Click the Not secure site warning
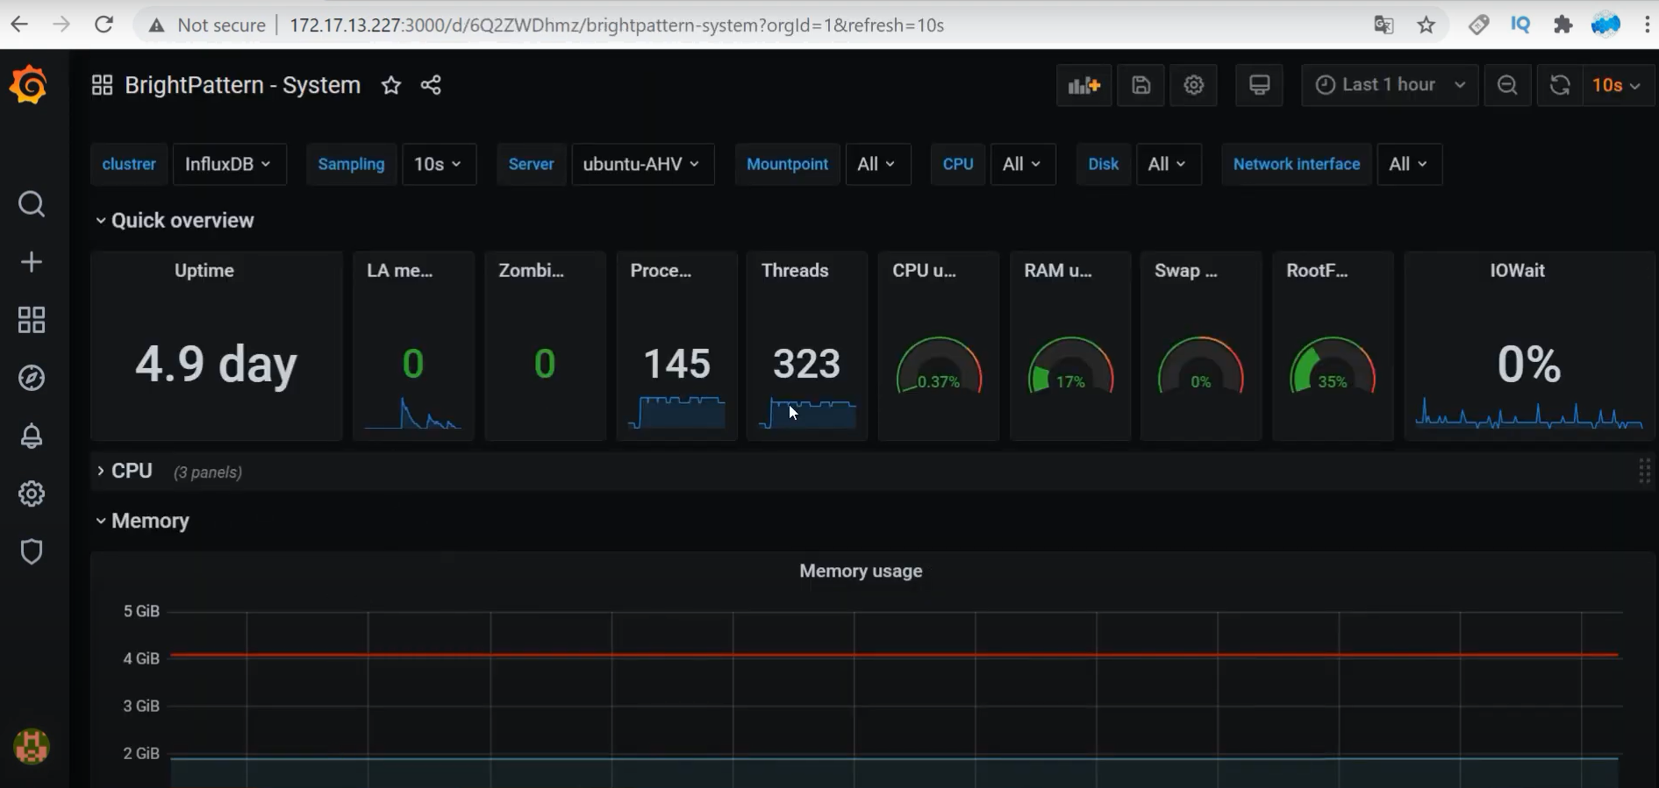 coord(208,25)
